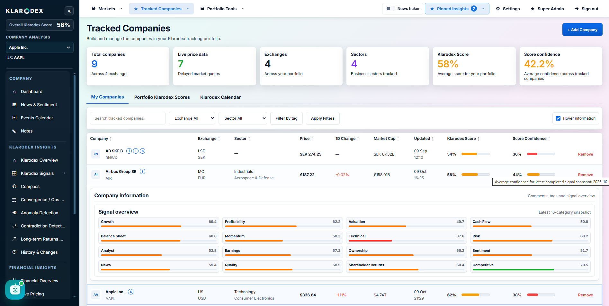Go to Events Calendar in sidebar
Viewport: 609px width, 306px height.
pos(37,118)
